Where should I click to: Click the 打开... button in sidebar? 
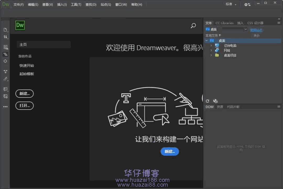[x=25, y=106]
